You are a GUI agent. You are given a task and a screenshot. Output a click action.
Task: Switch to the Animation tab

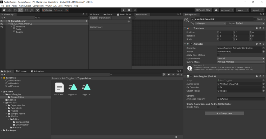[37, 71]
